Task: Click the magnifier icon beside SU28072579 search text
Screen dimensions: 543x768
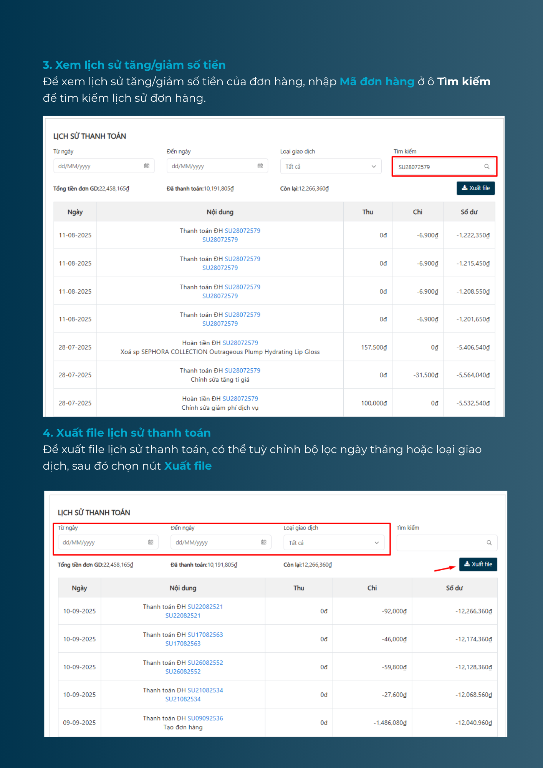Action: point(487,167)
